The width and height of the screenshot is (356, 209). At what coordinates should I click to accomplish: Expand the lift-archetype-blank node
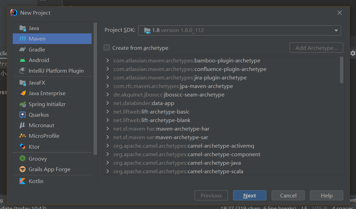pyautogui.click(x=108, y=120)
